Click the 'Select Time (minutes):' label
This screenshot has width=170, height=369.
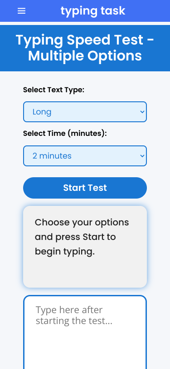(x=65, y=134)
